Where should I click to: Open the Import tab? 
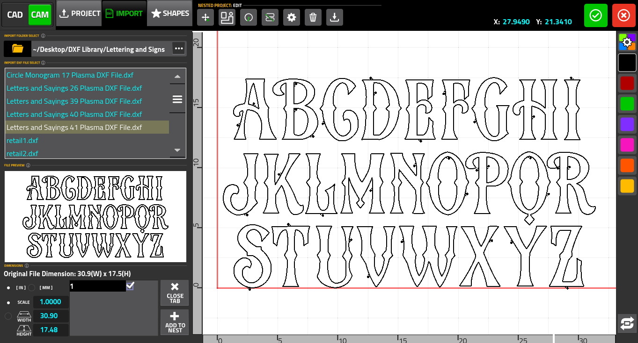(x=124, y=14)
